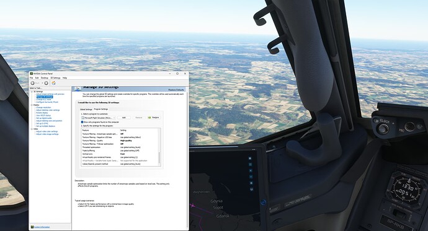Tap the square frame icon on cockpit tablet
428x231 pixels.
coord(251,165)
